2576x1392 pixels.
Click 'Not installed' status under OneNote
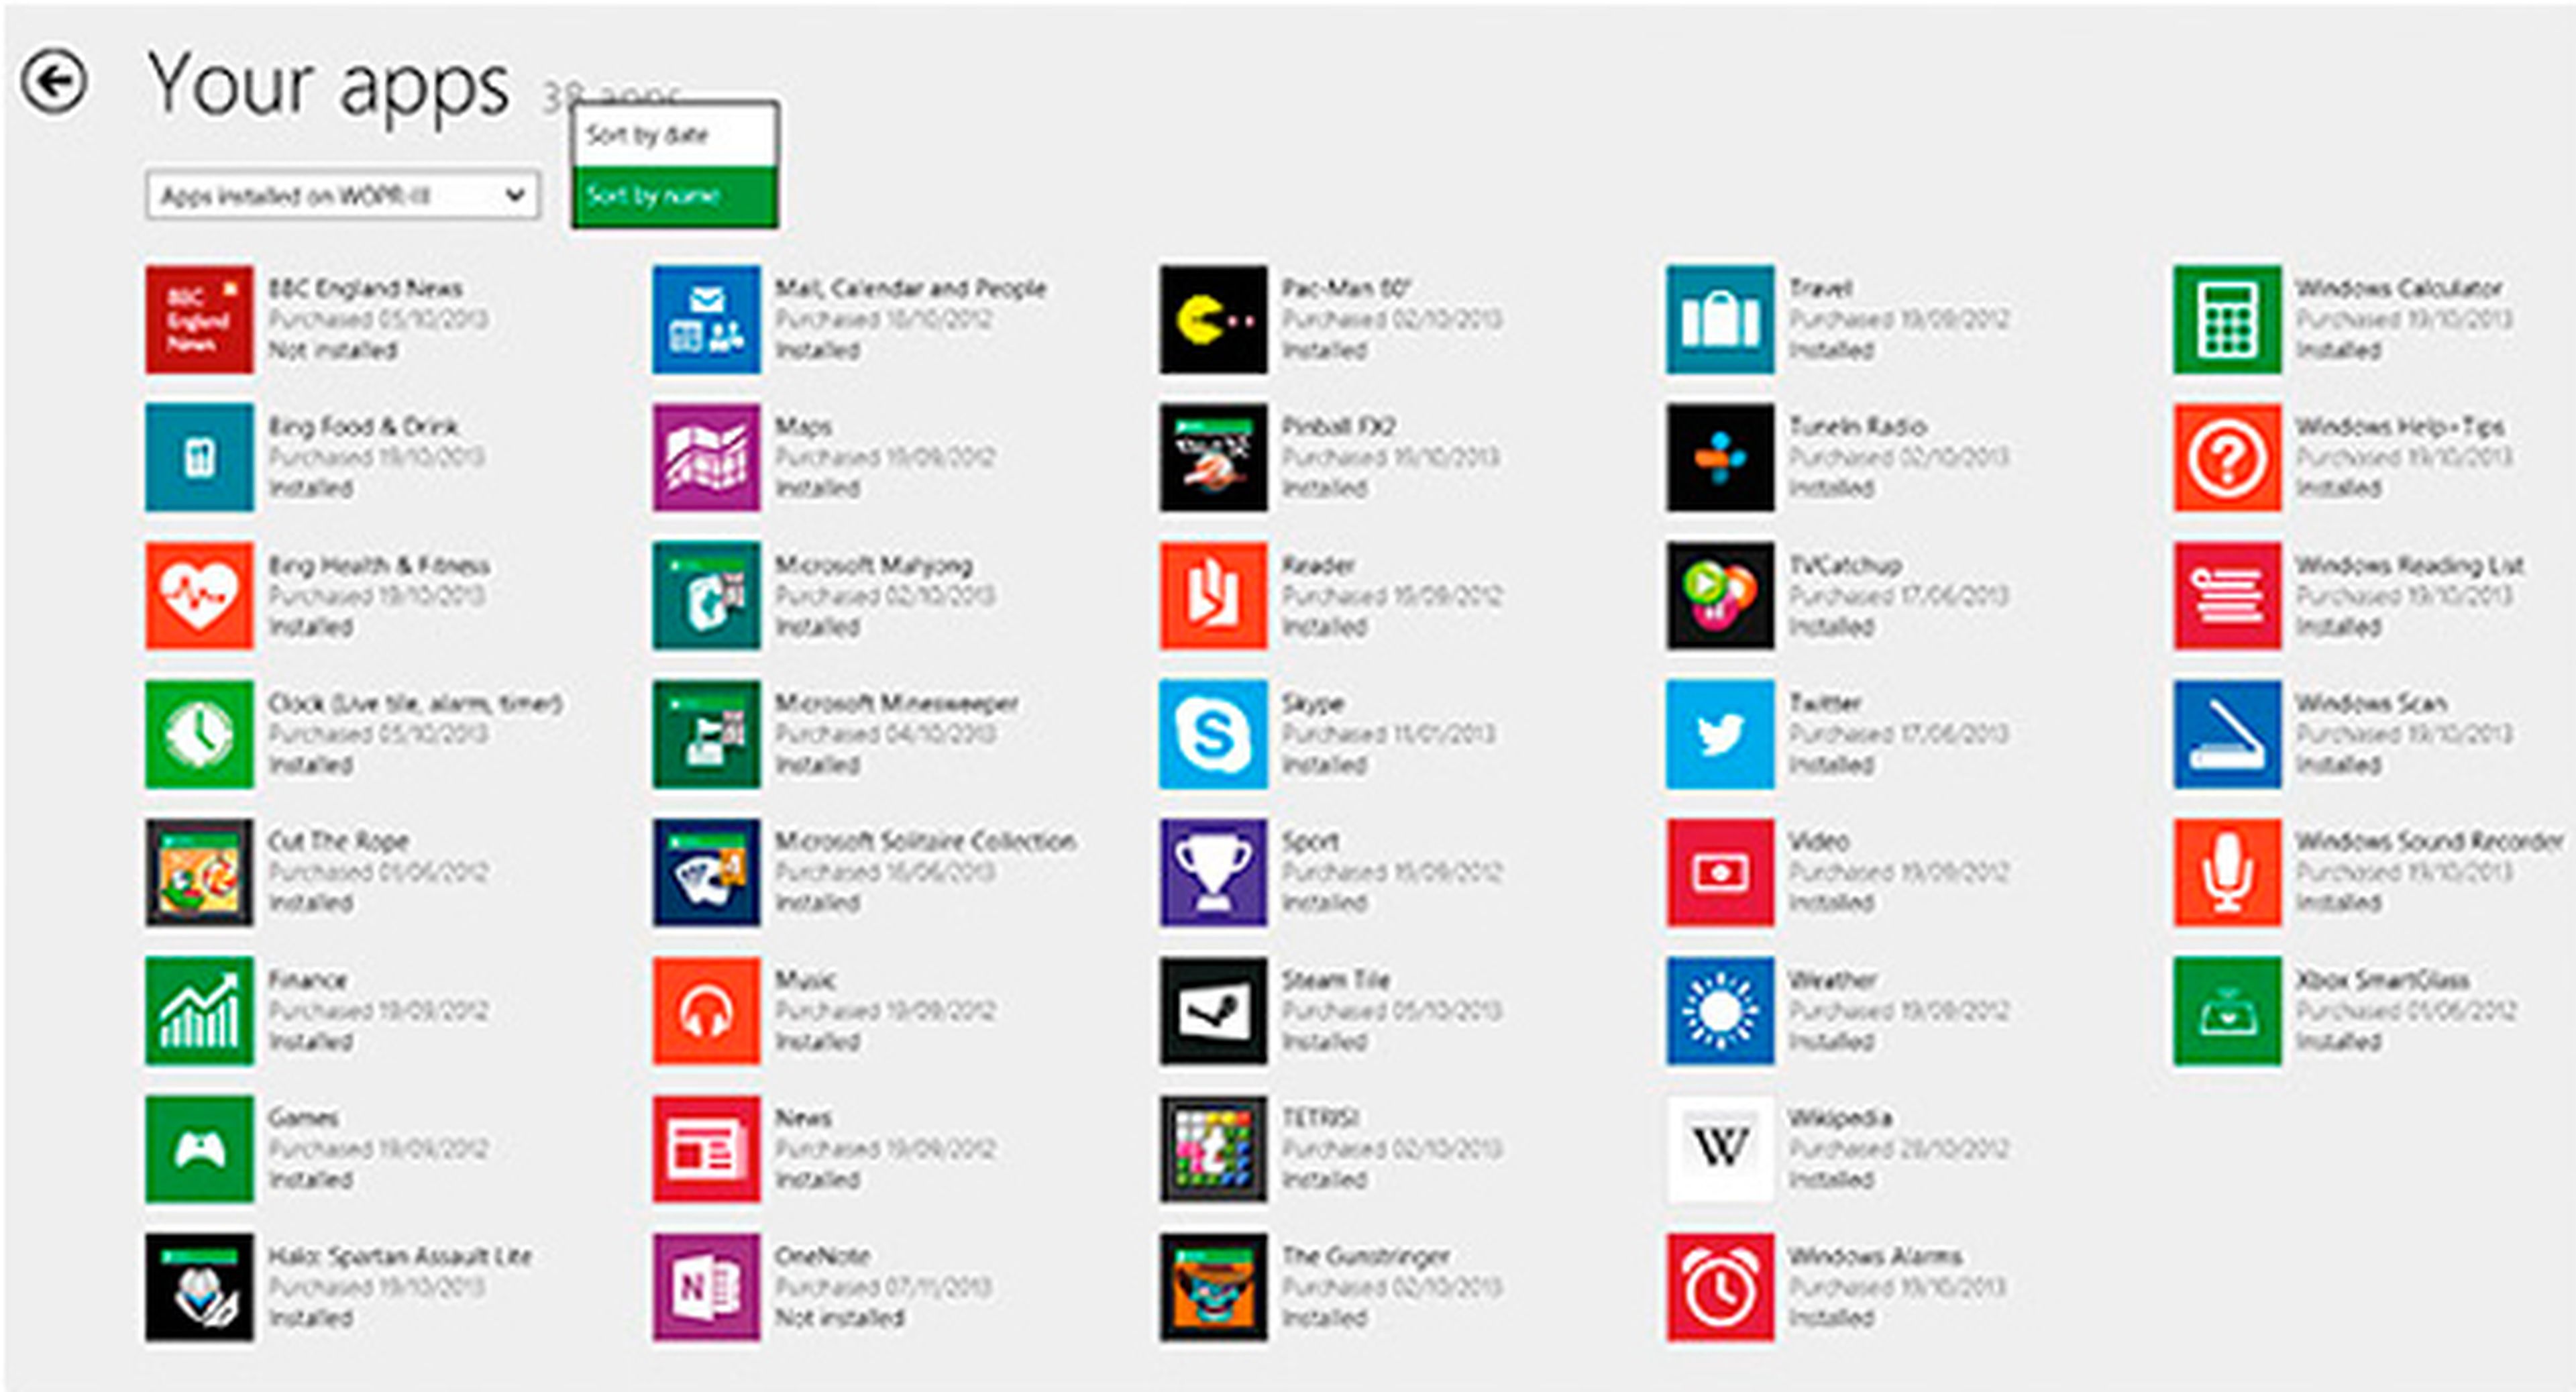click(x=839, y=1319)
